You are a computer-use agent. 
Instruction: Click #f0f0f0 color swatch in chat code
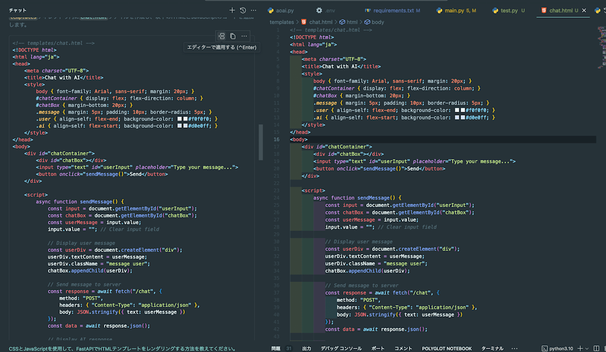pyautogui.click(x=185, y=119)
